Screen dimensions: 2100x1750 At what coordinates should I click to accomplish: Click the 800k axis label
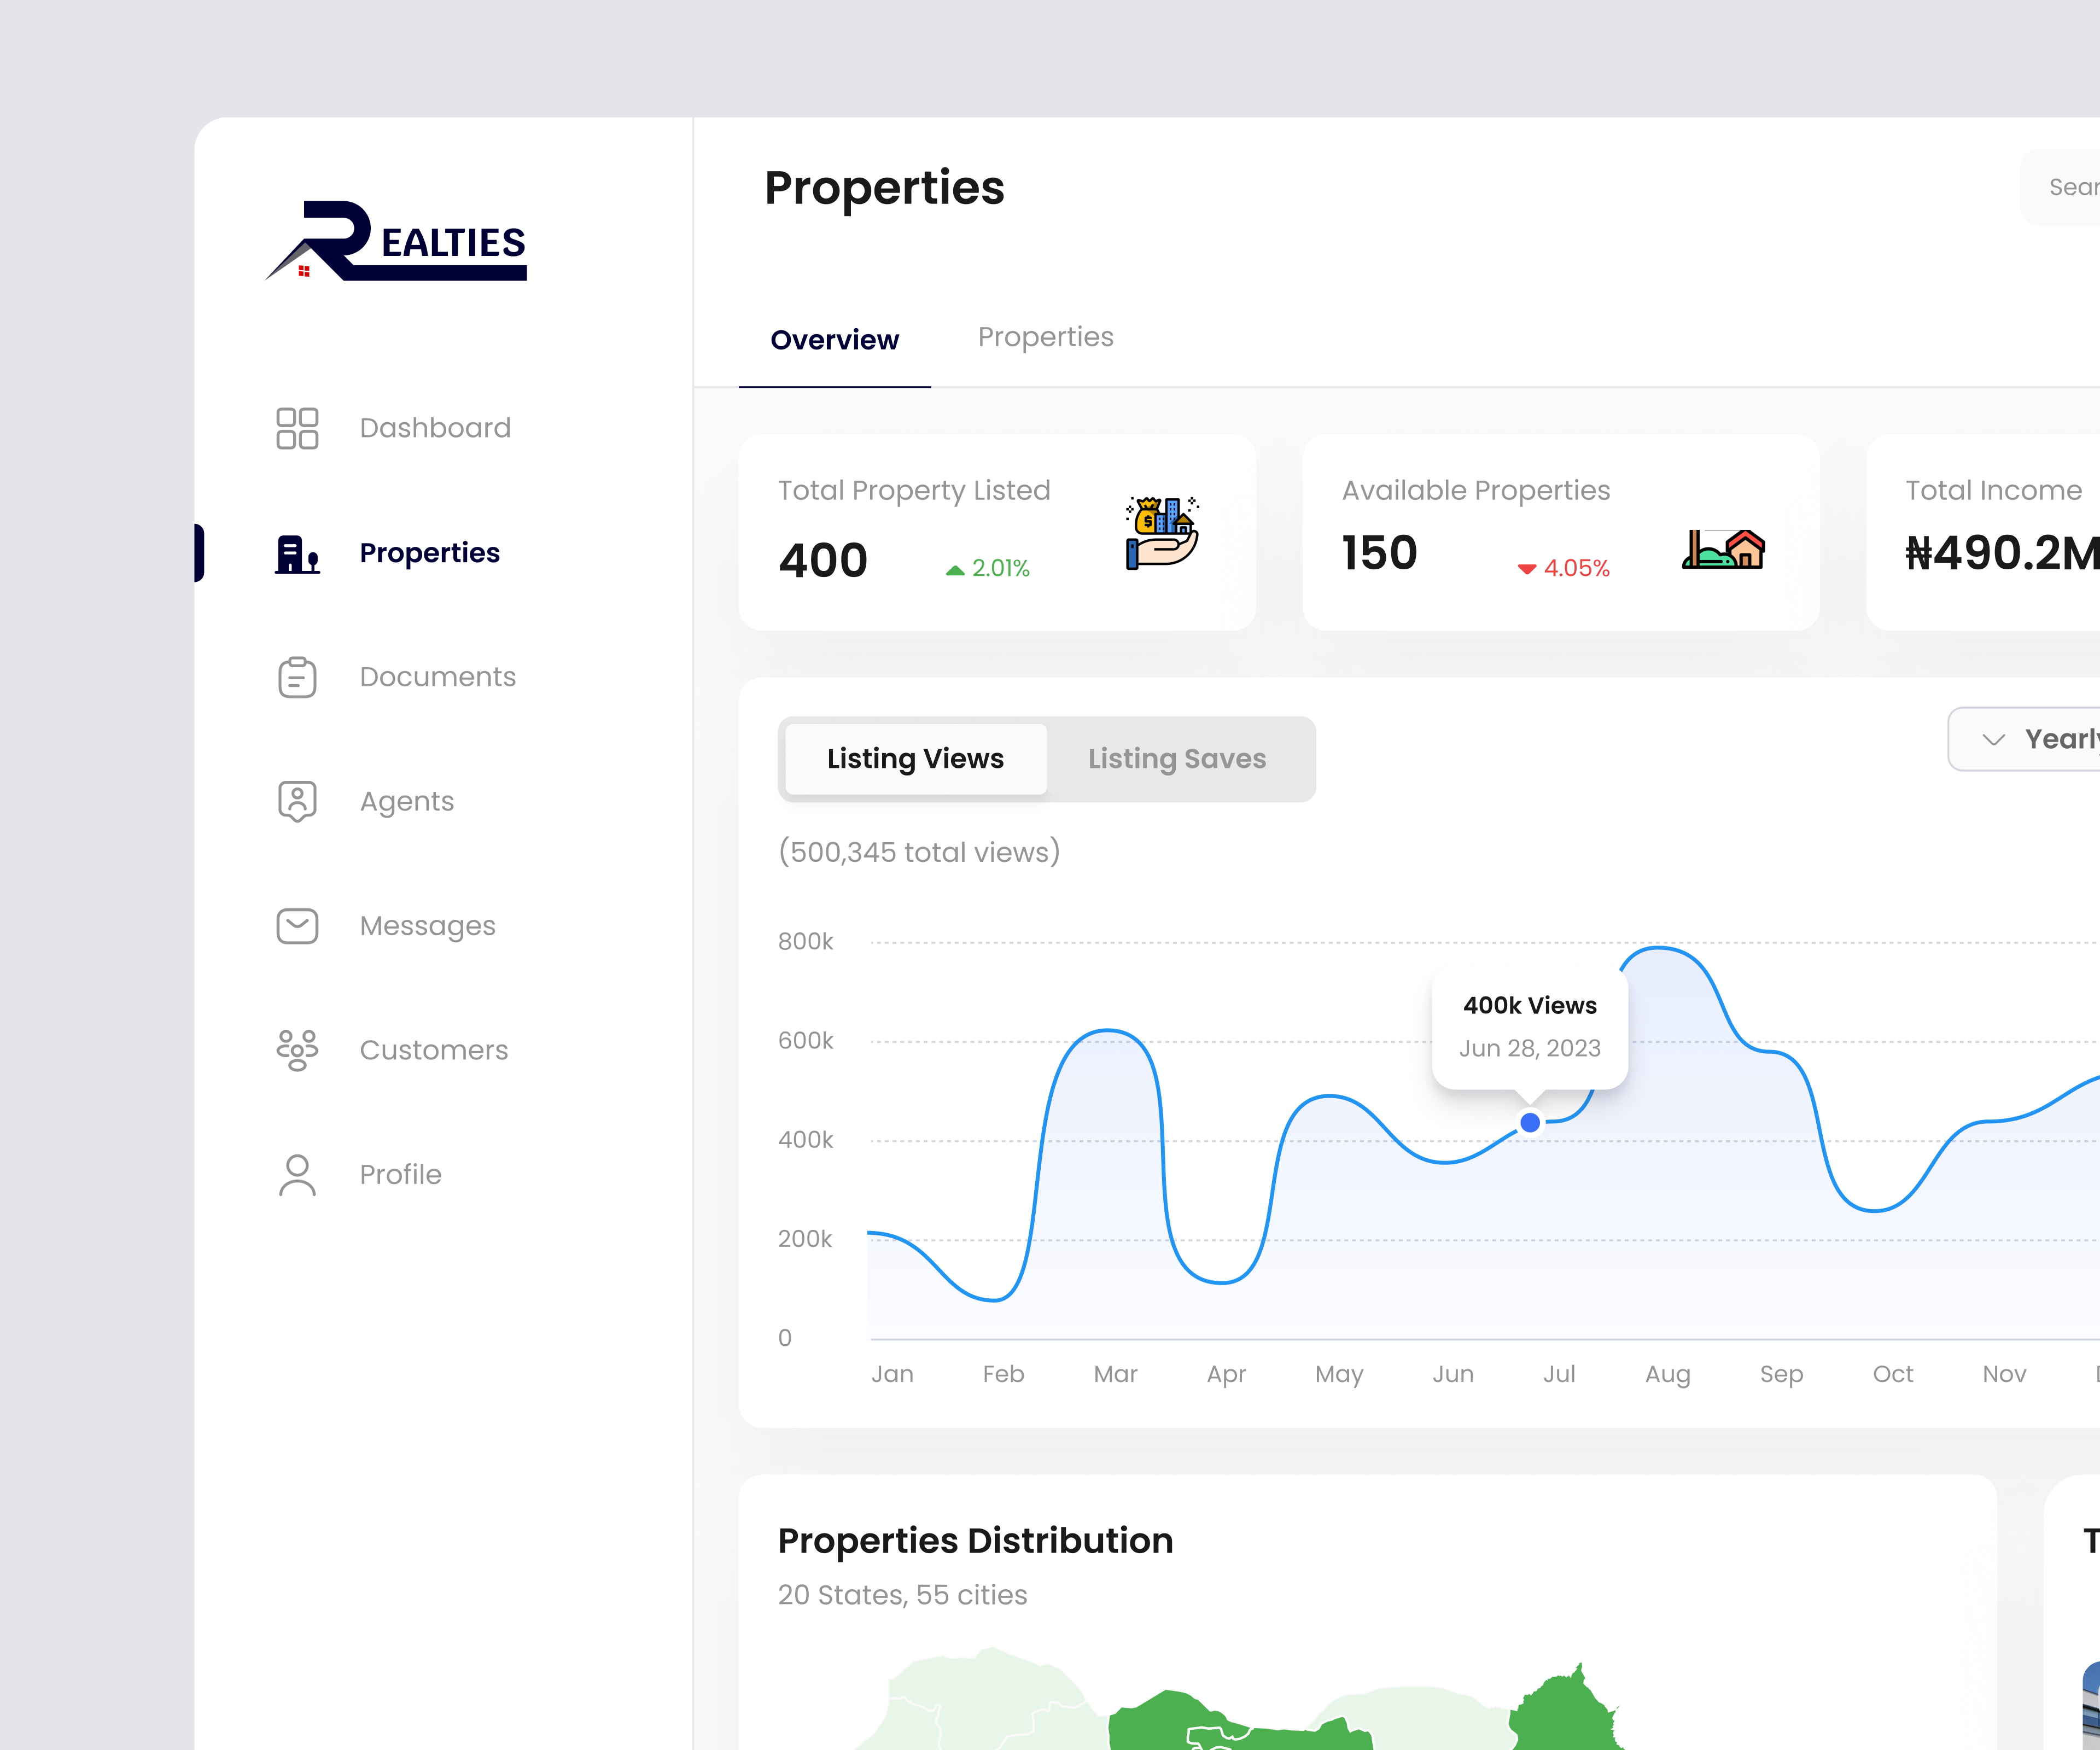pyautogui.click(x=806, y=942)
